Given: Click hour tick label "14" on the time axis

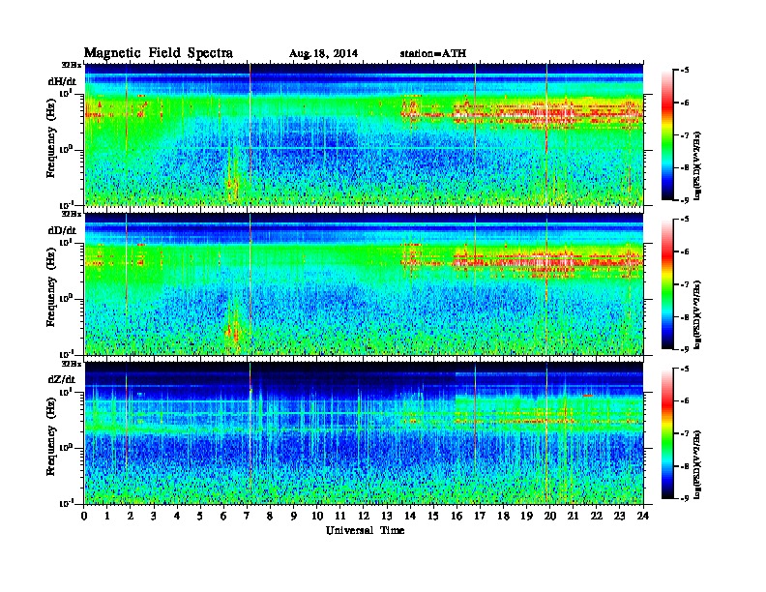Looking at the screenshot, I should (410, 516).
